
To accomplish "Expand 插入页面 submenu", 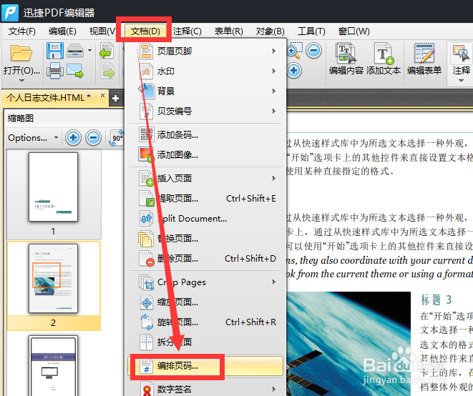I will tap(205, 179).
